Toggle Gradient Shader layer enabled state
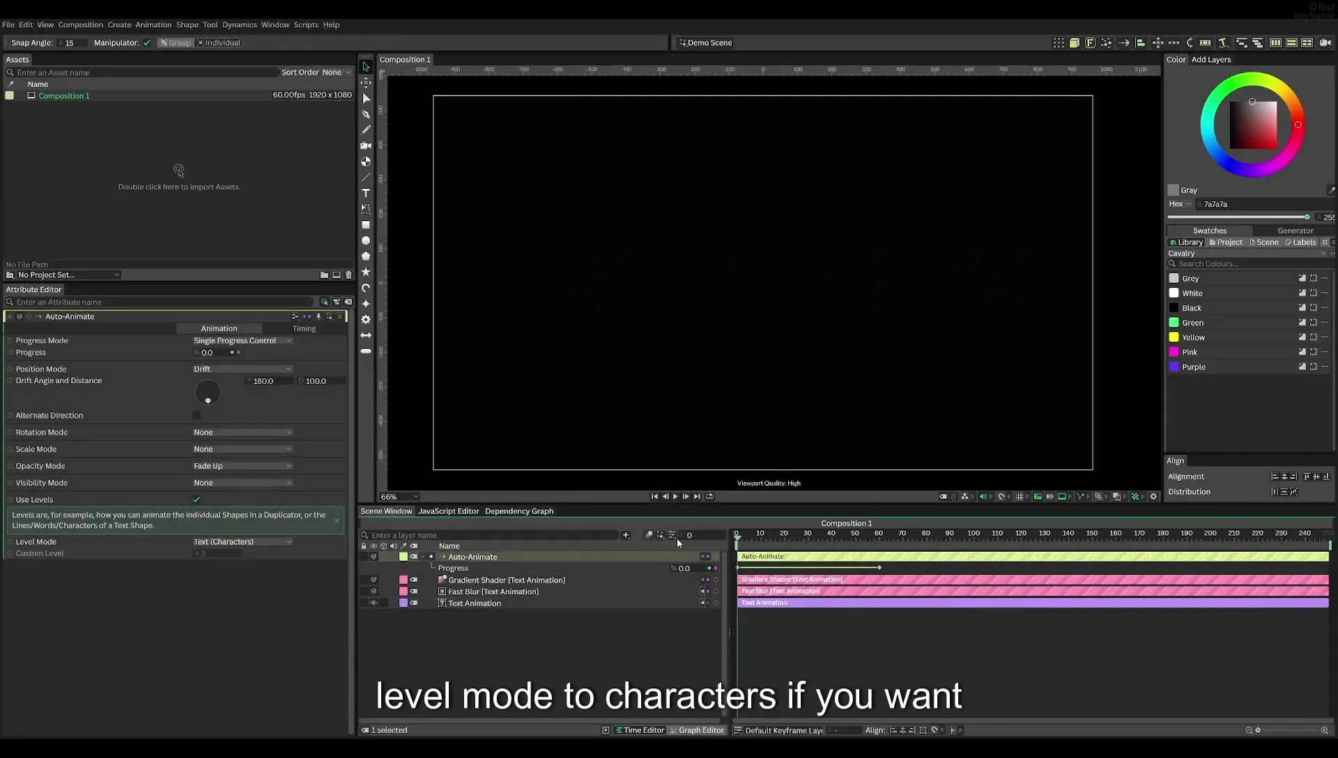1338x758 pixels. [374, 580]
